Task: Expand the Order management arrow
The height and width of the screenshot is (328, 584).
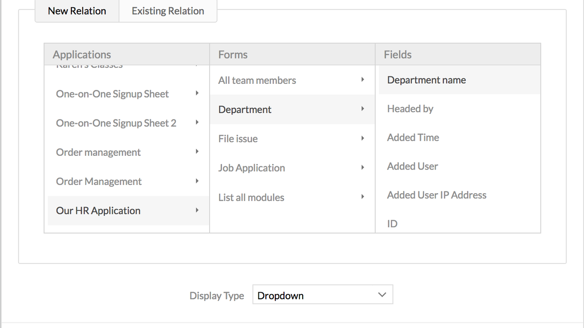Action: [x=197, y=152]
